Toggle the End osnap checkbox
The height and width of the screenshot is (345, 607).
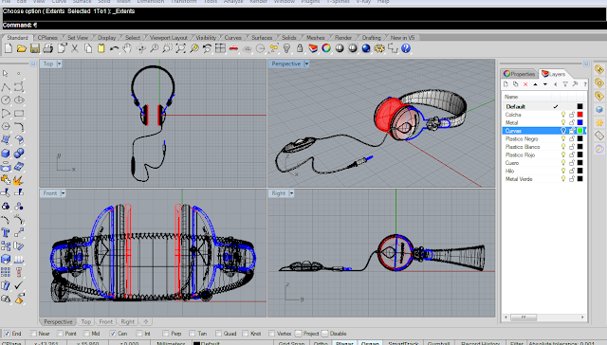click(7, 334)
